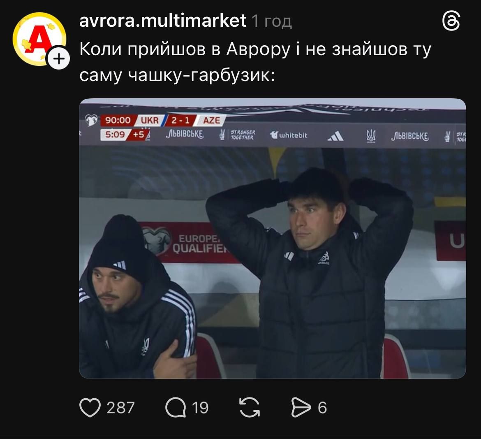This screenshot has width=481, height=439.
Task: View the 287 likes count
Action: point(120,408)
